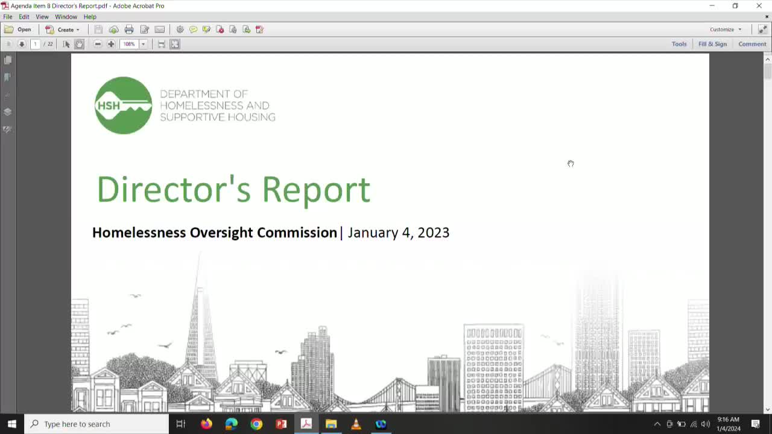
Task: Add a sticky note comment
Action: tap(193, 30)
